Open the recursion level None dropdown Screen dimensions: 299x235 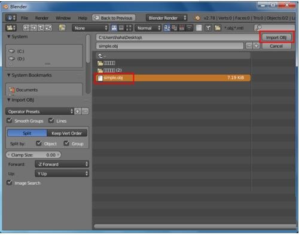[x=90, y=28]
